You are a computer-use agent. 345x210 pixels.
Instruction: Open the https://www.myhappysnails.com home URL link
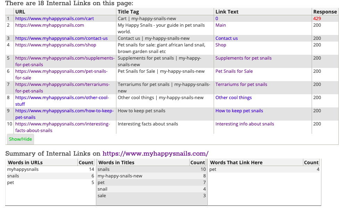tap(49, 25)
